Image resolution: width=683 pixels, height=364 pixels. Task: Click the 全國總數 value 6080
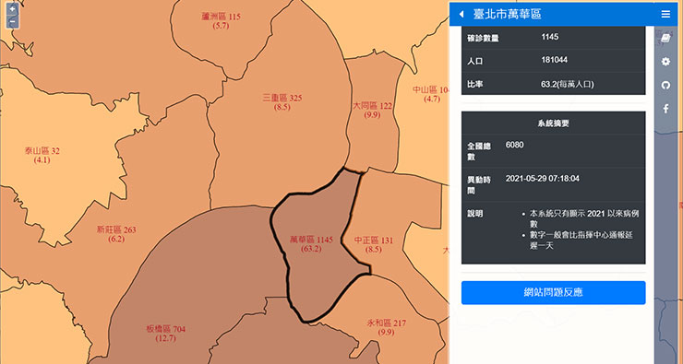tap(514, 145)
